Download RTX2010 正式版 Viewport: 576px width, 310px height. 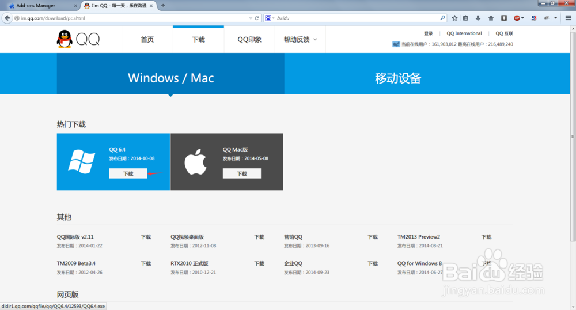259,264
